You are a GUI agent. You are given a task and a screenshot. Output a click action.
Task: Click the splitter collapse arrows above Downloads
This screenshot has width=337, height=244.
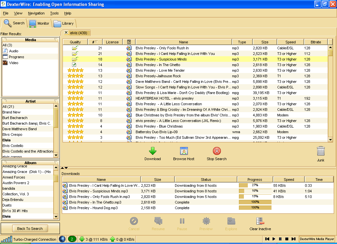click(x=64, y=168)
